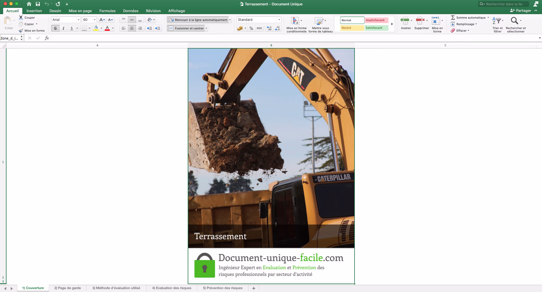Screen dimensions: 542x292
Task: Open the Somme automatique dropdown arrow
Action: click(x=488, y=18)
